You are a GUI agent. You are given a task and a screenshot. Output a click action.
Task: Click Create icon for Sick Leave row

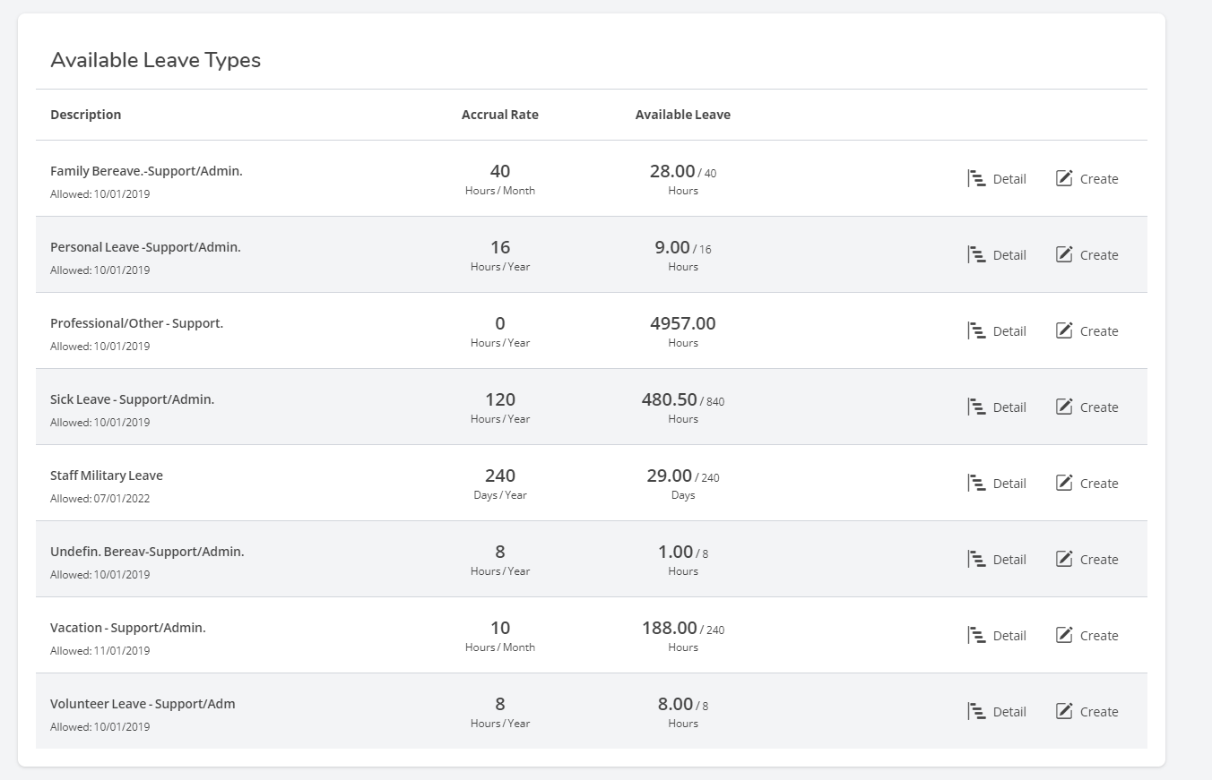(1064, 407)
